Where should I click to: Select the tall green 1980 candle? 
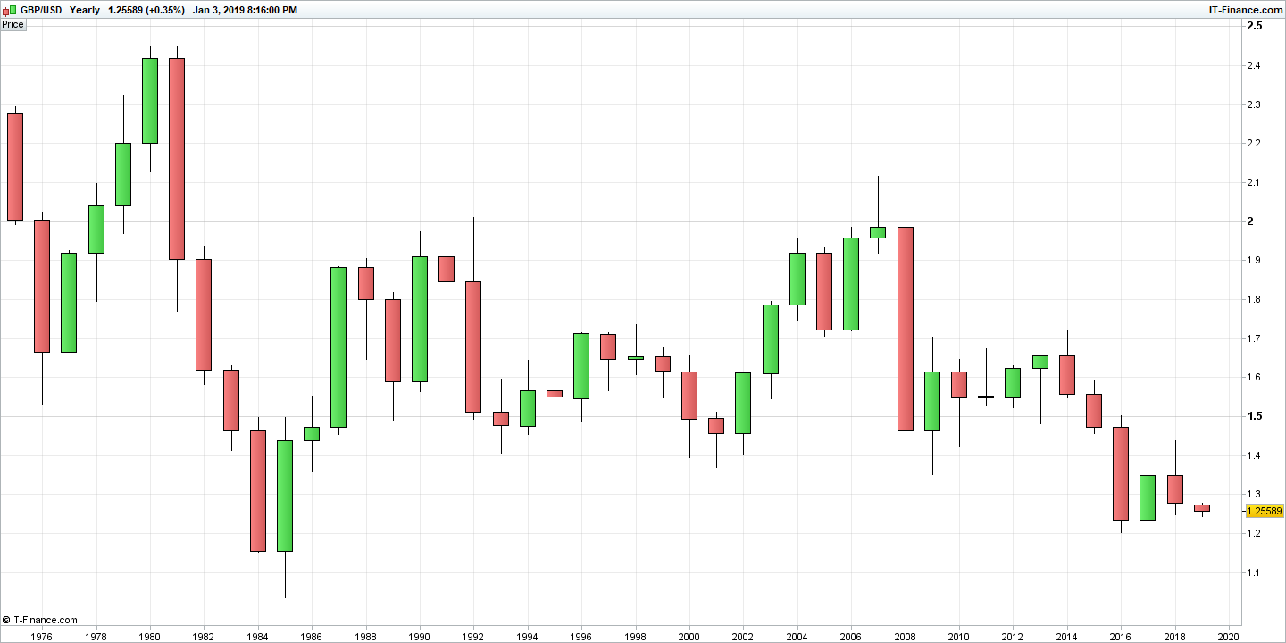[150, 100]
